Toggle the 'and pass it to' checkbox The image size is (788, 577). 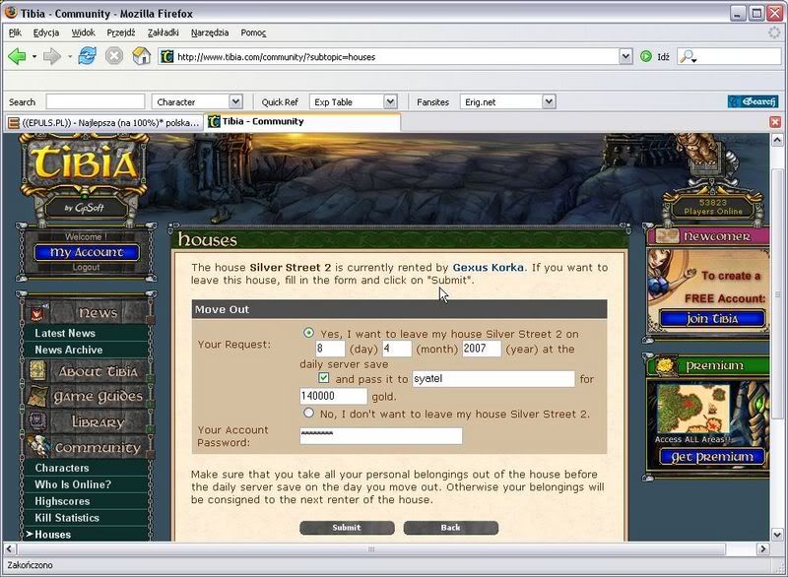point(324,378)
